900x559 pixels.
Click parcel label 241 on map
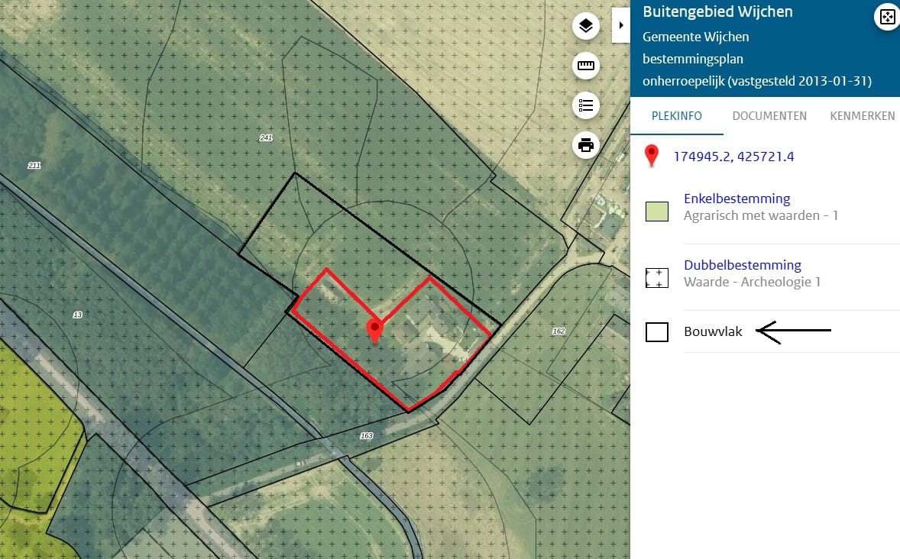[x=266, y=137]
